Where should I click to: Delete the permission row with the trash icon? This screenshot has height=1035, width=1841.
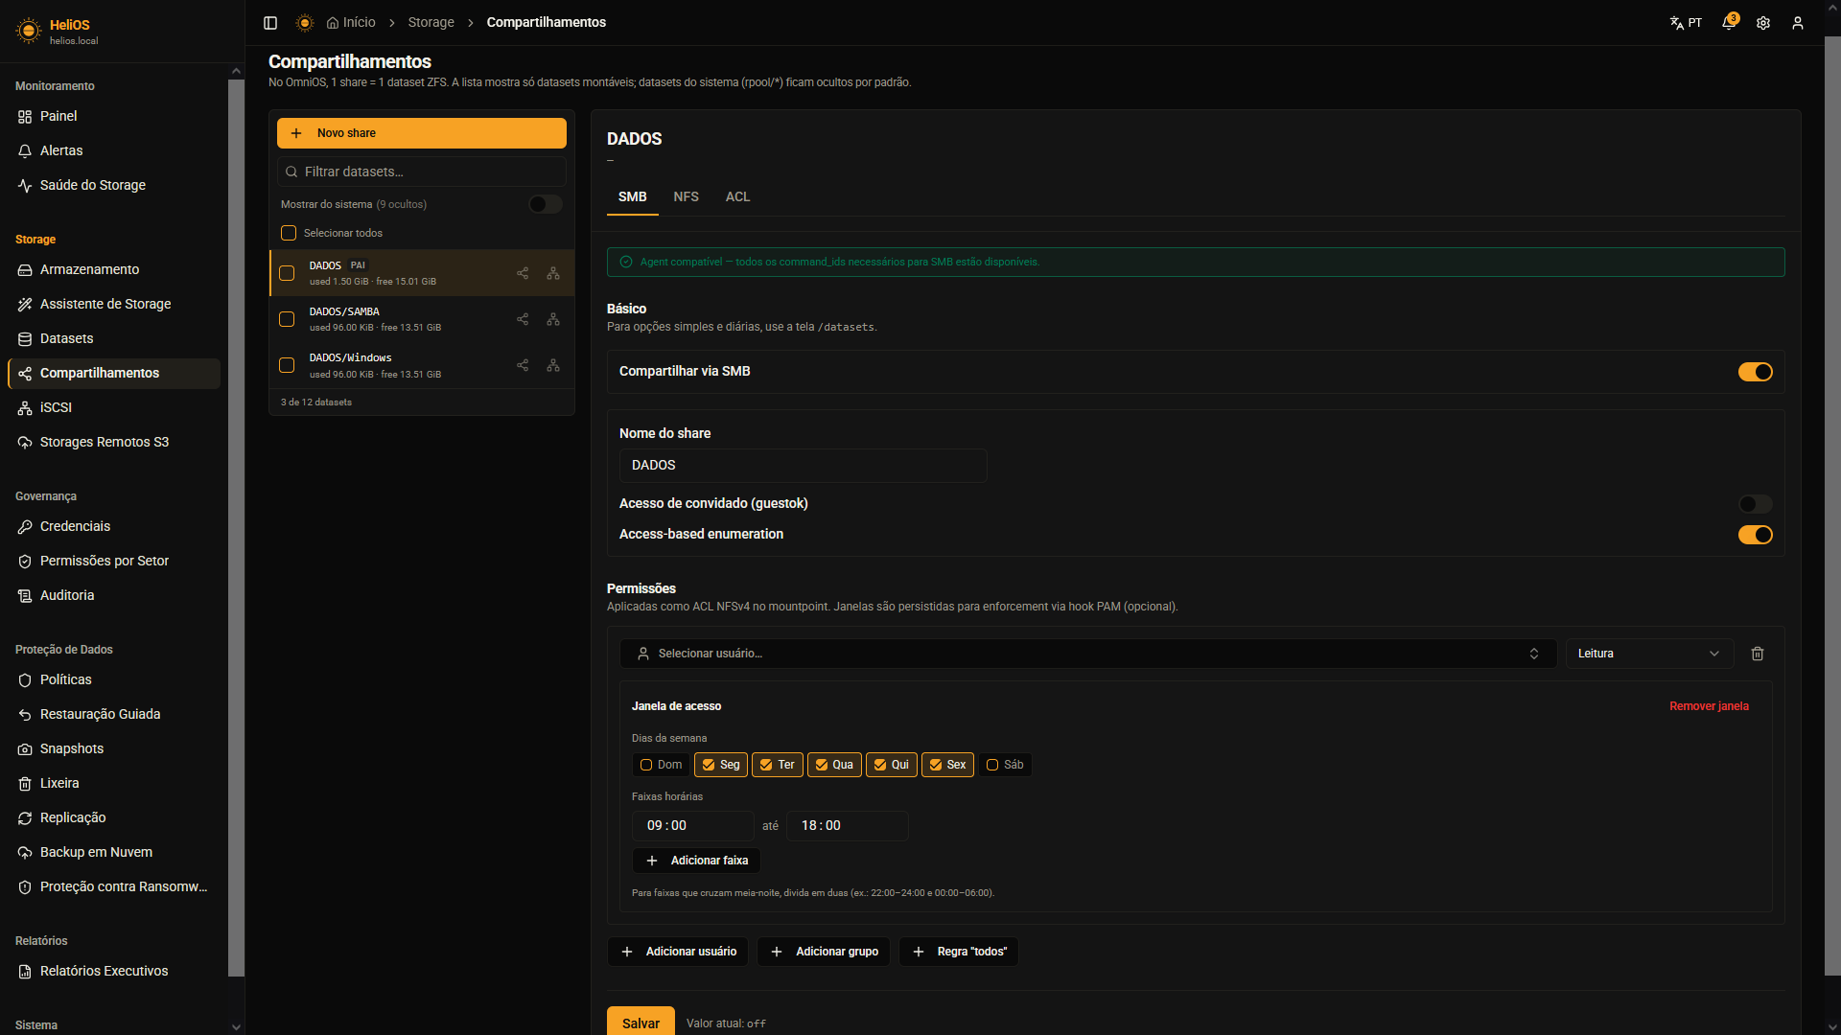[1758, 654]
